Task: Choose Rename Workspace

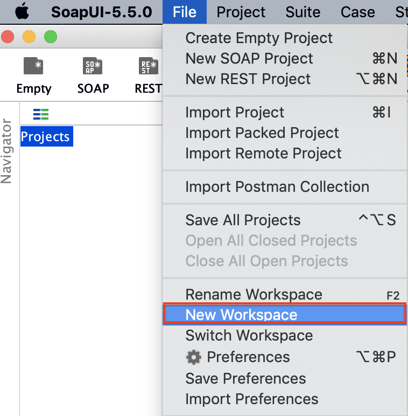Action: click(x=285, y=294)
